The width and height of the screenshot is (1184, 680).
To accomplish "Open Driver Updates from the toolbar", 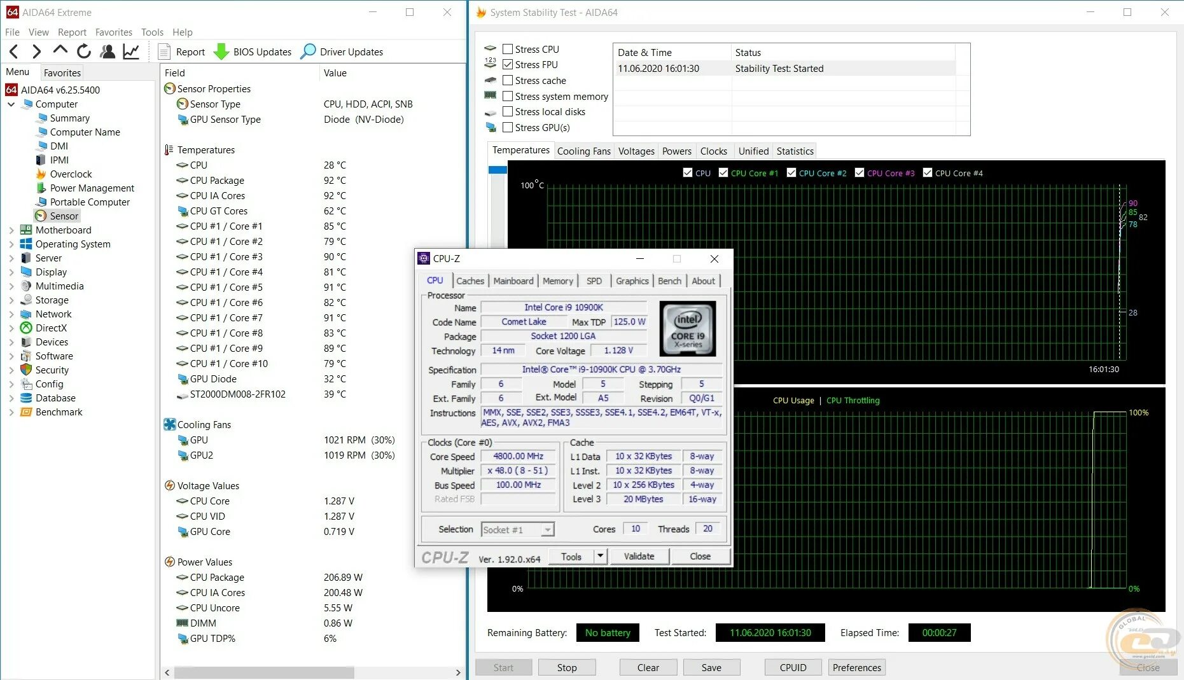I will [342, 52].
